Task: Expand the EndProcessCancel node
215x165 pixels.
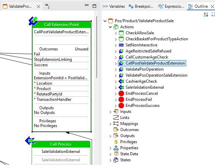Action: [x=116, y=93]
